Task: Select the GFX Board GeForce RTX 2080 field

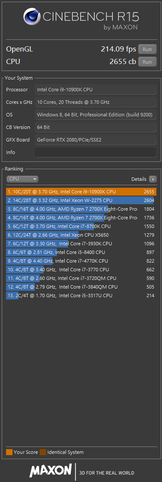Action: 96,140
